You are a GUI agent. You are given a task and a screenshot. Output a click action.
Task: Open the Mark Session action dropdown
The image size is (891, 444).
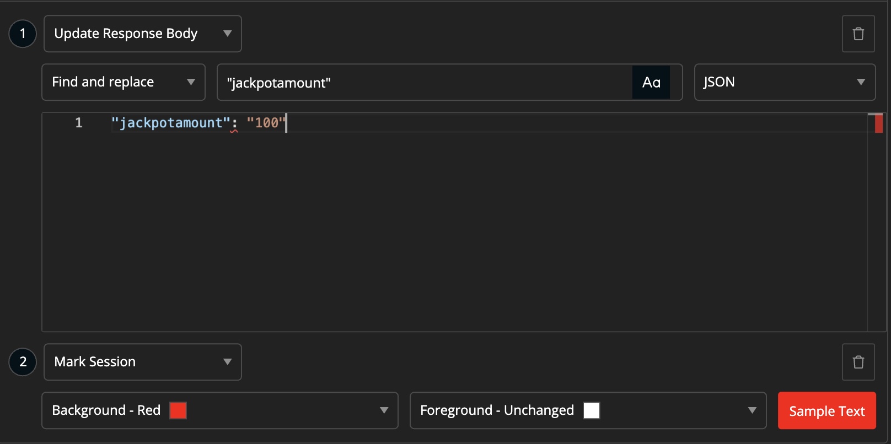coord(142,362)
